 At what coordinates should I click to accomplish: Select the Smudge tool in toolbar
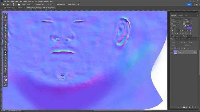click(x=5, y=53)
